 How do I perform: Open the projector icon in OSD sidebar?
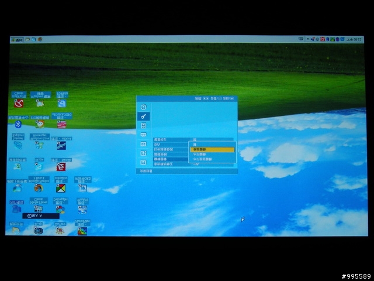coord(143,135)
